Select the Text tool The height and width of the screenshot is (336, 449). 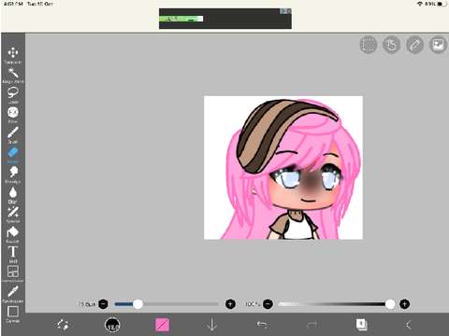pos(13,254)
